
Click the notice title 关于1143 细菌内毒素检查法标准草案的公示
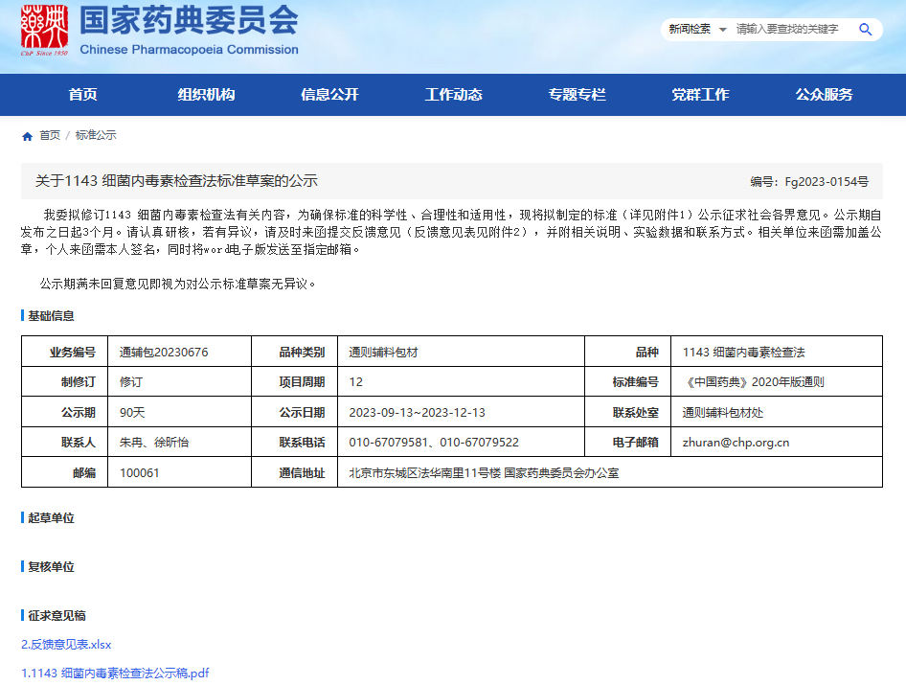click(176, 181)
